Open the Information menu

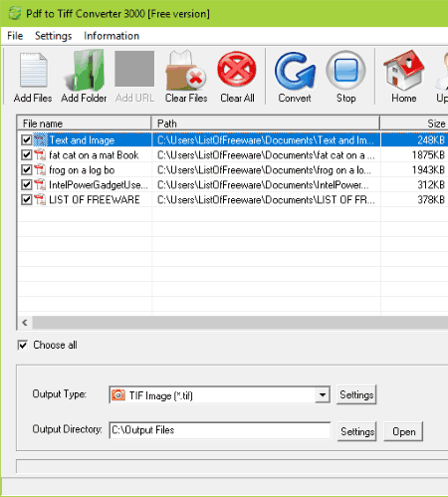point(112,36)
